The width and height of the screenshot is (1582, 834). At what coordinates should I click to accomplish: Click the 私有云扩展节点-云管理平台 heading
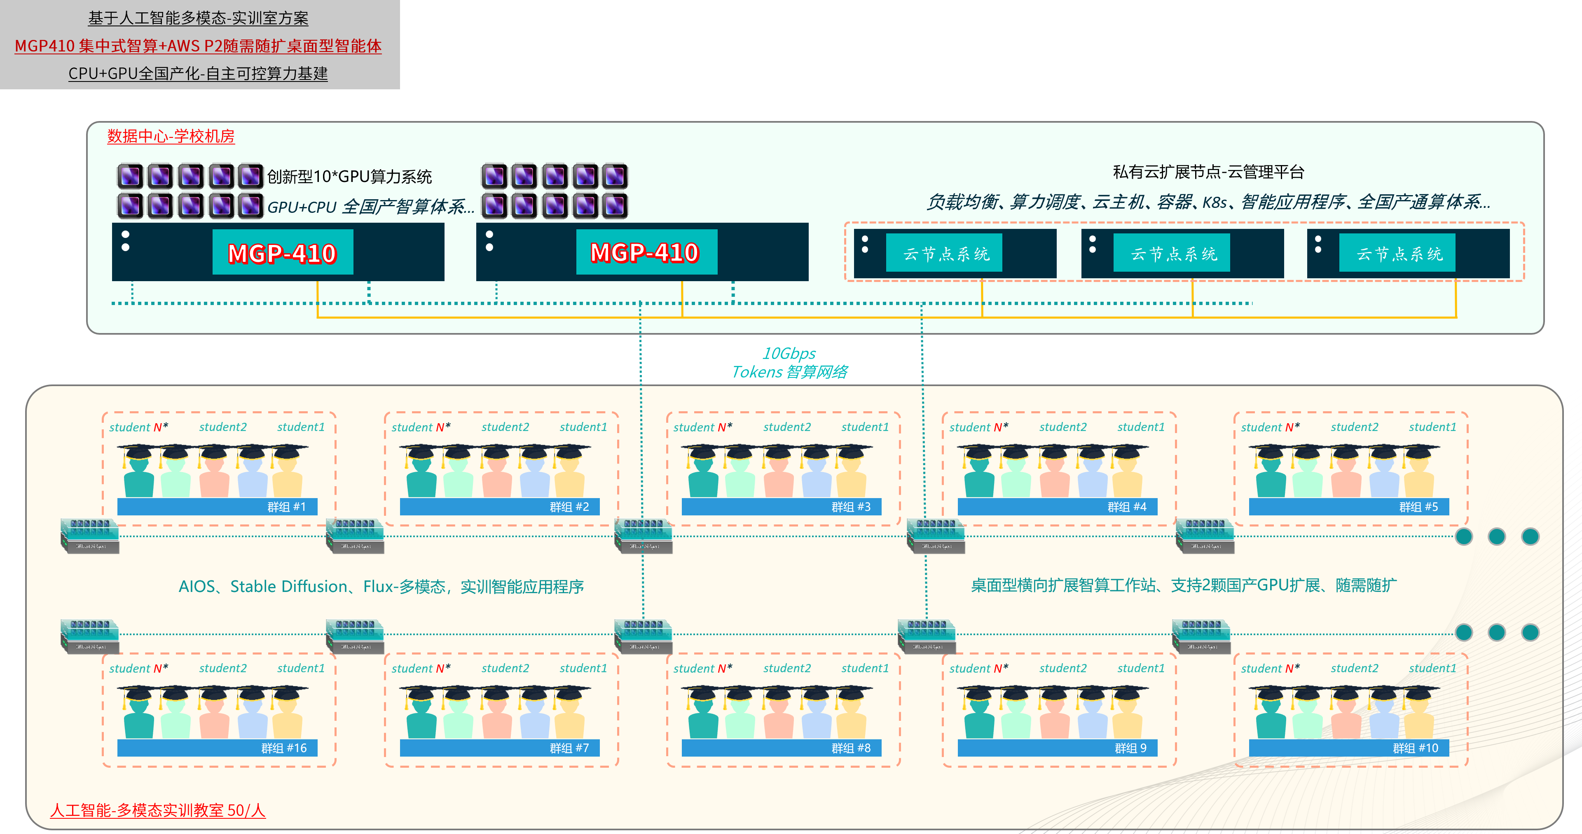[x=1208, y=172]
